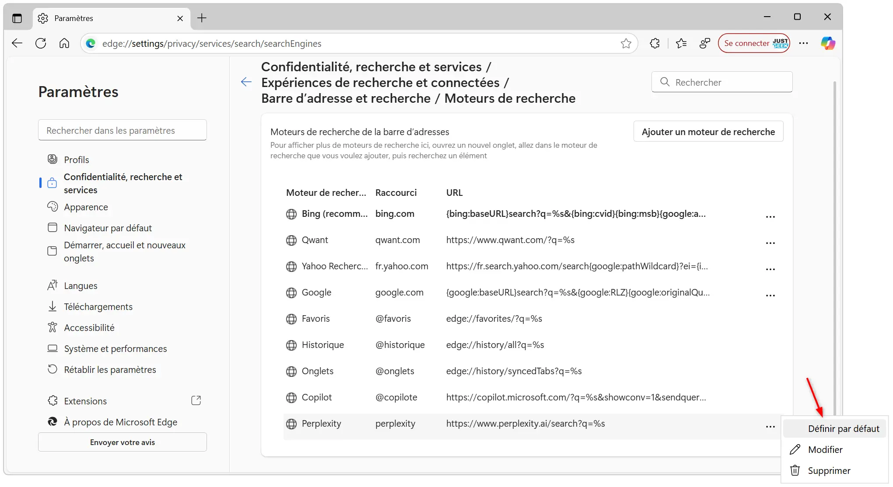Select the Historique @historique row

(532, 345)
